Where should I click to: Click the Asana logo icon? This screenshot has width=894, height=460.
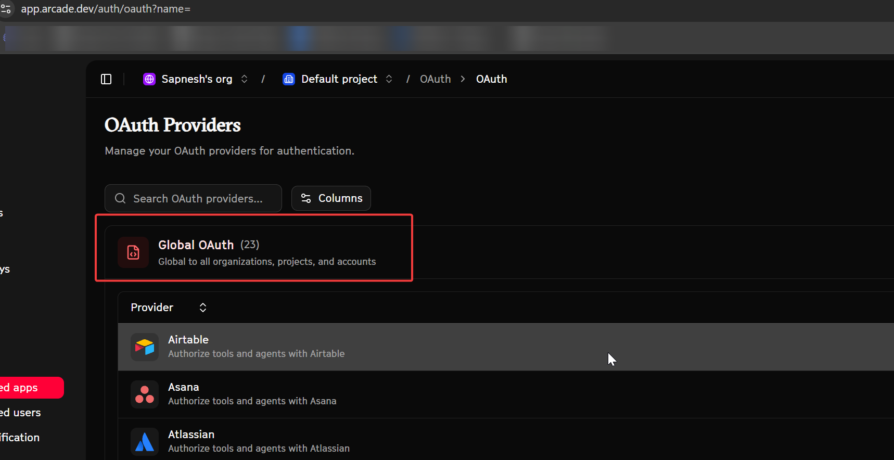(145, 394)
